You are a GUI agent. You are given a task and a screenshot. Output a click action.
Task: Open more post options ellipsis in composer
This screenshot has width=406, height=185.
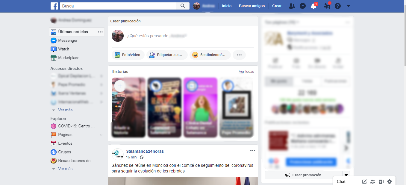(x=239, y=55)
